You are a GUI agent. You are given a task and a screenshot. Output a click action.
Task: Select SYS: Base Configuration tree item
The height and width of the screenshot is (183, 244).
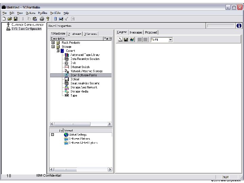coord(27,29)
